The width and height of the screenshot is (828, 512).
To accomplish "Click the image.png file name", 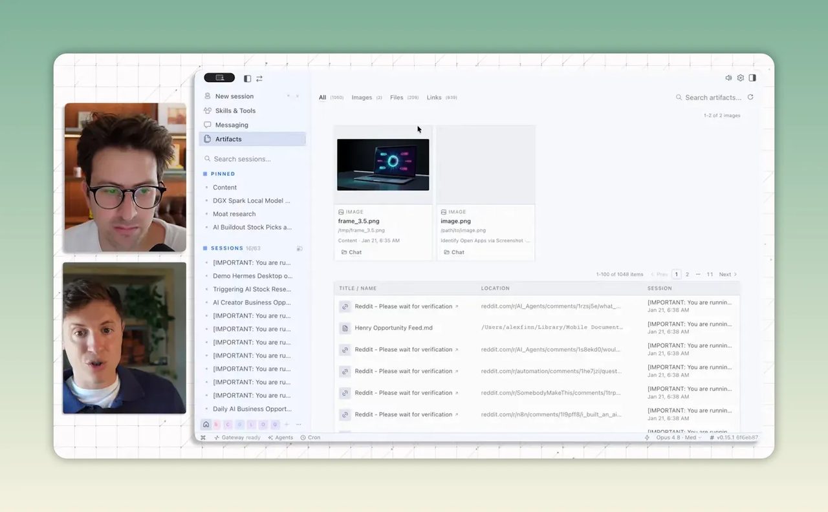I will click(455, 221).
